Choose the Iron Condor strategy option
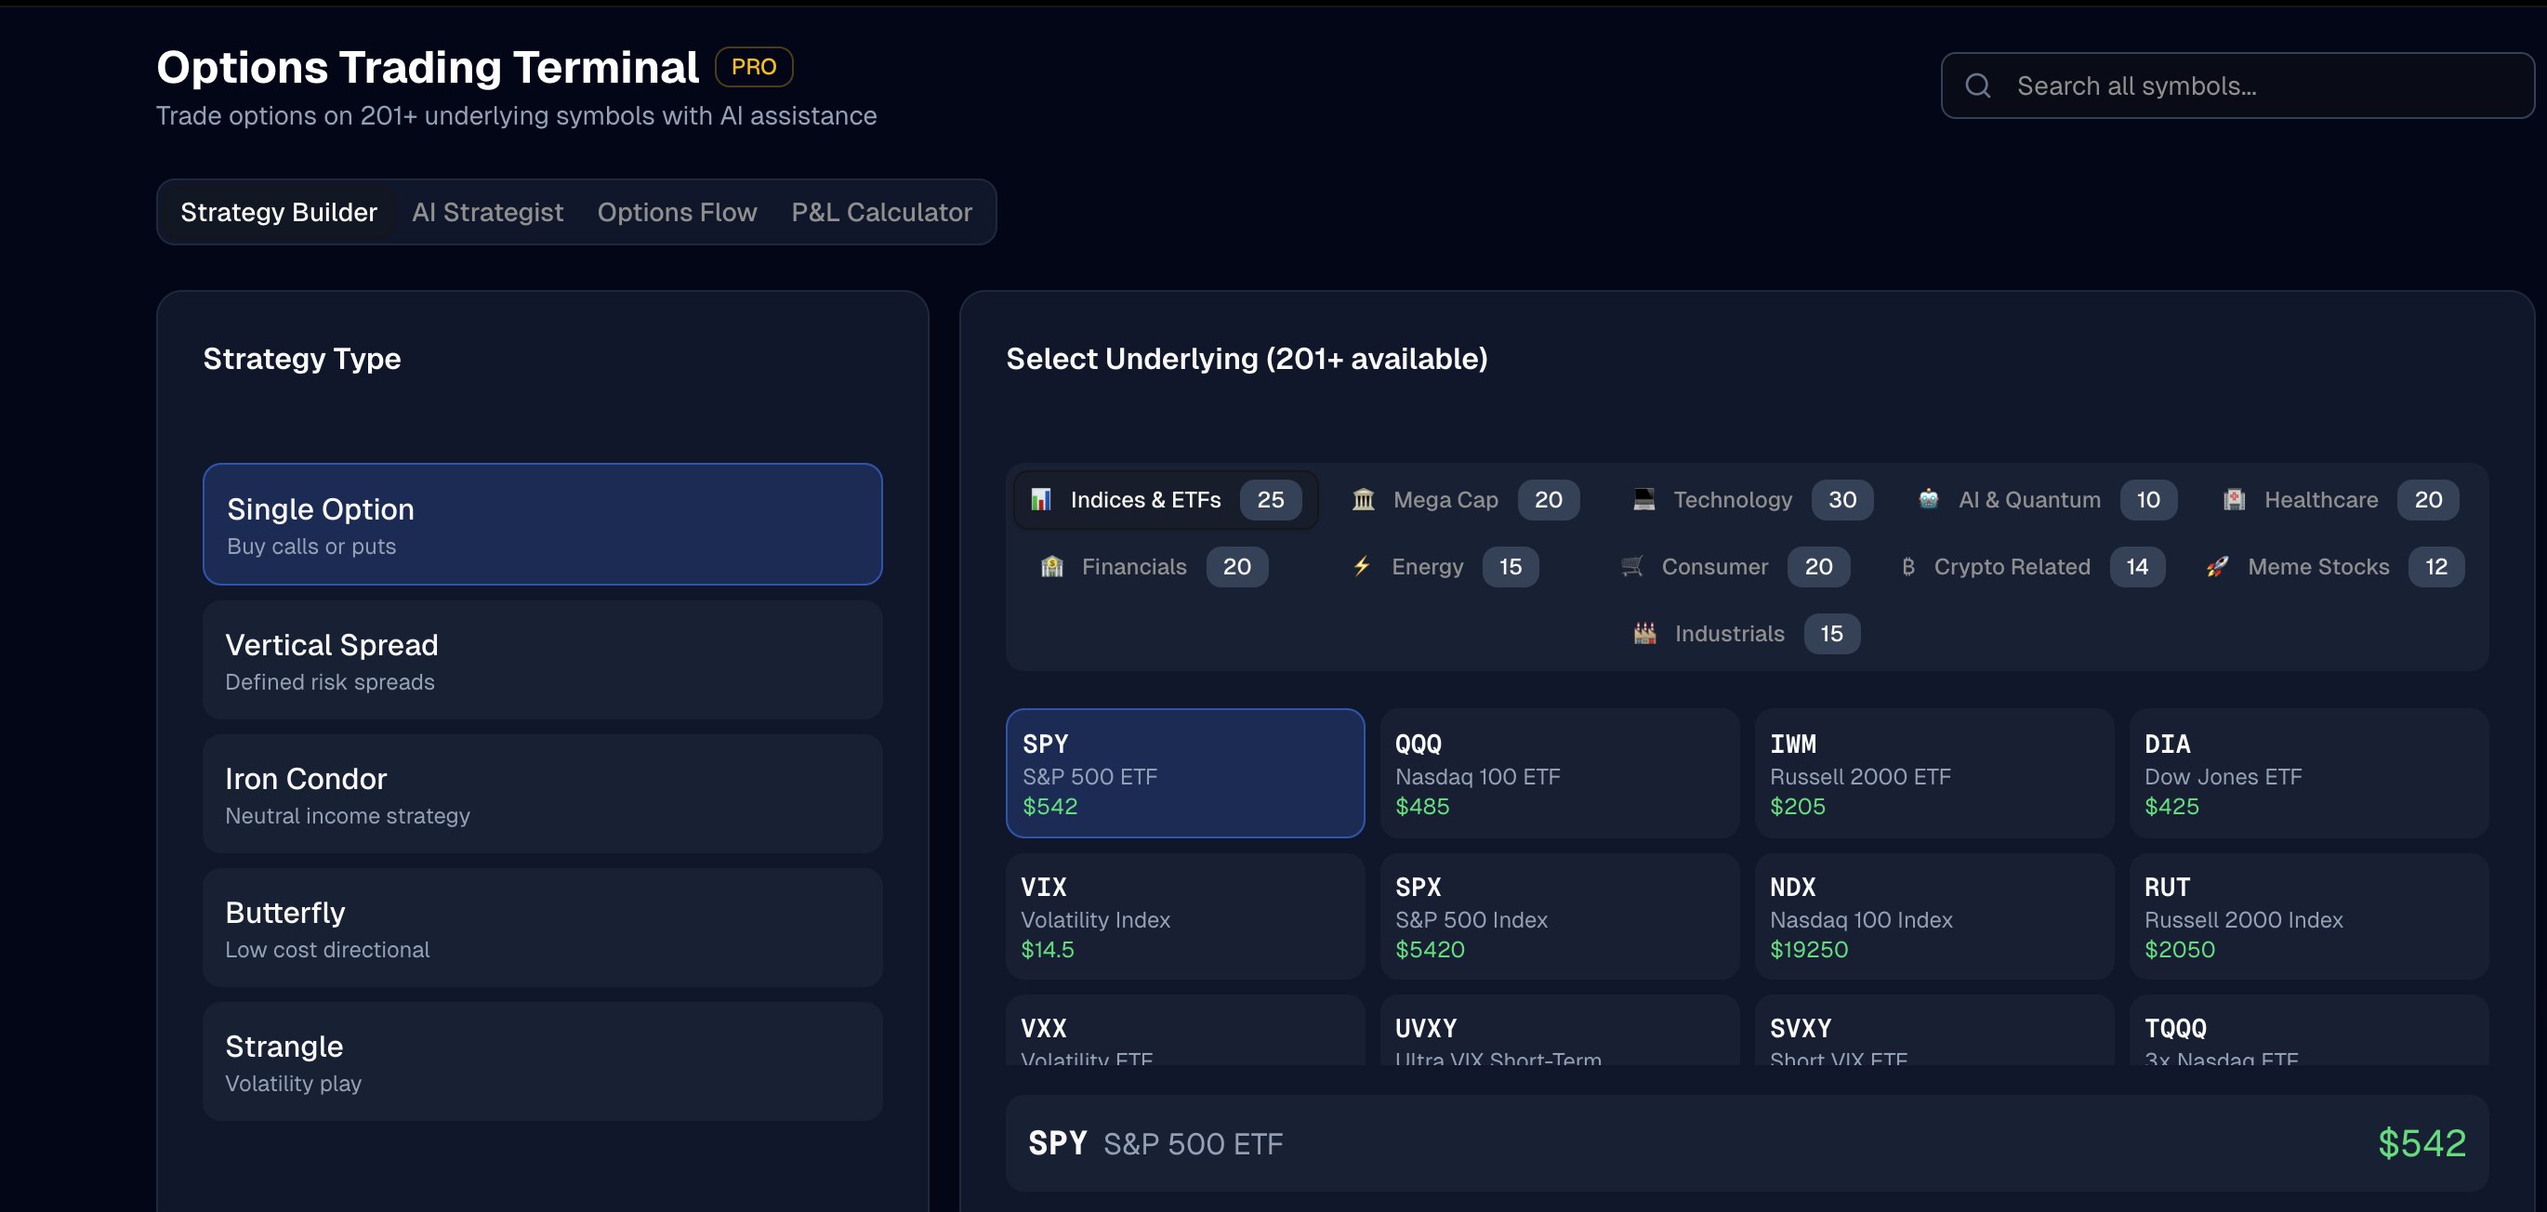This screenshot has height=1212, width=2547. tap(542, 794)
